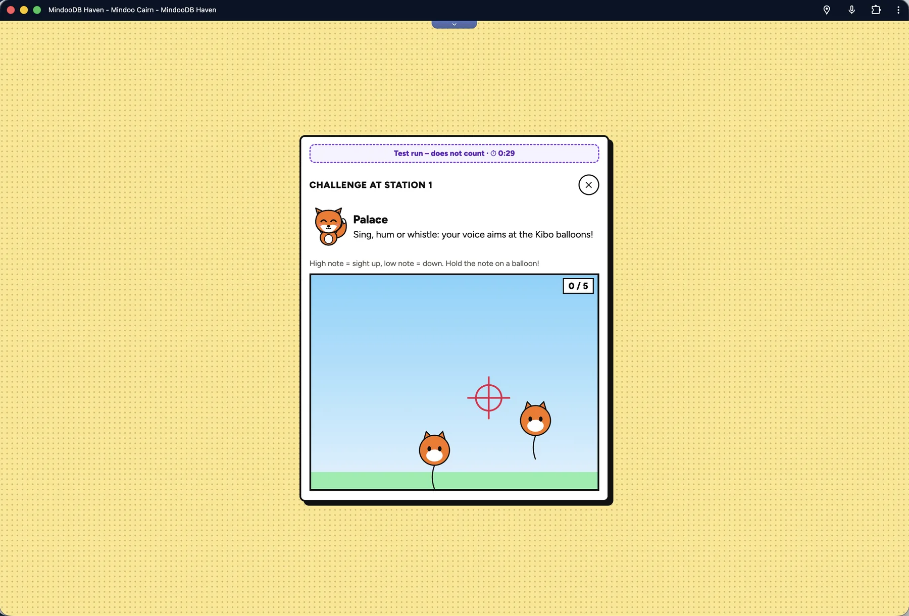Click the location pin icon in title bar
Viewport: 909px width, 616px height.
click(x=827, y=10)
